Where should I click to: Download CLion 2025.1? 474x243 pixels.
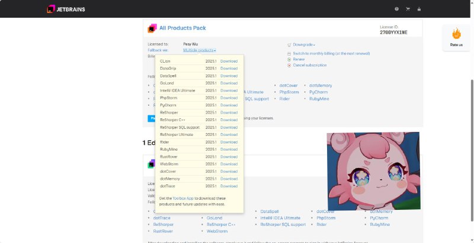pos(229,61)
